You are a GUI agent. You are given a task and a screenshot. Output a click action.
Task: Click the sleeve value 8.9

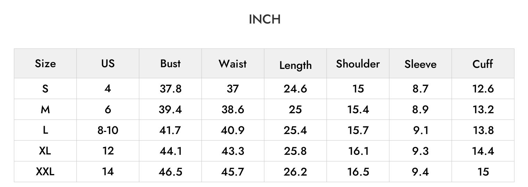[420, 109]
